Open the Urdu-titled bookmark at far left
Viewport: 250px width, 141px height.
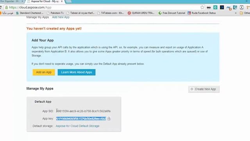(x=7, y=13)
